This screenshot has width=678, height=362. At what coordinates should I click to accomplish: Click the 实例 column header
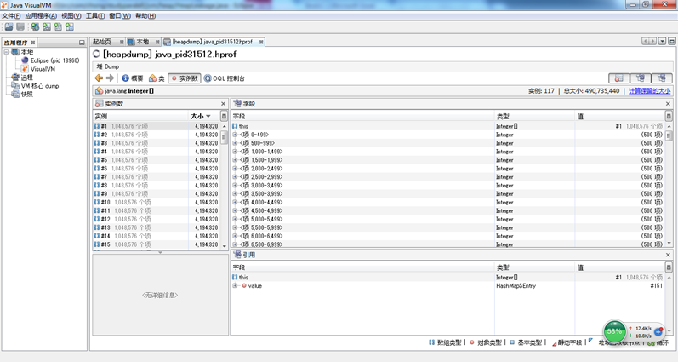point(140,116)
